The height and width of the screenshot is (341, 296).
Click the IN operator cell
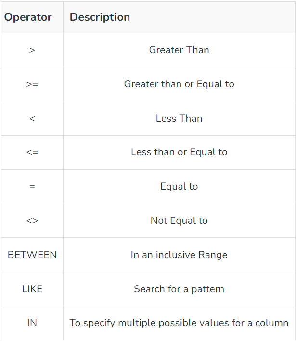pyautogui.click(x=32, y=323)
